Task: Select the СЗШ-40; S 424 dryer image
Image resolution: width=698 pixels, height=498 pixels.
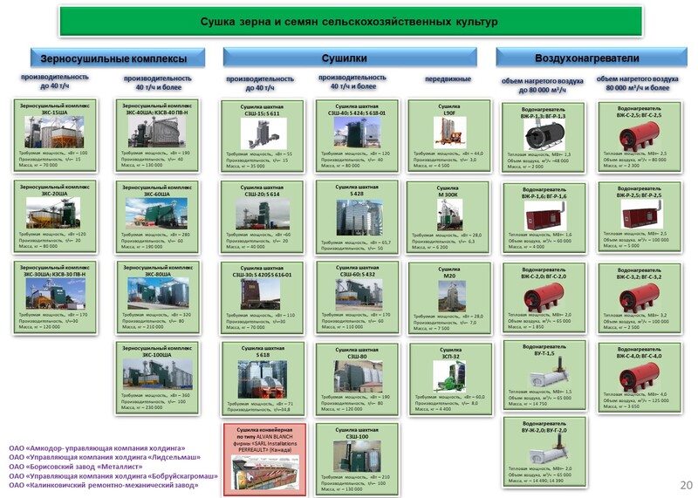Action: (x=358, y=133)
